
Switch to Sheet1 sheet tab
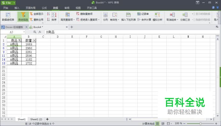tap(22, 119)
